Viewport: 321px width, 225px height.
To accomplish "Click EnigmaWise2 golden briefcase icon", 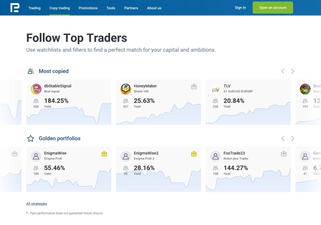I will 194,154.
